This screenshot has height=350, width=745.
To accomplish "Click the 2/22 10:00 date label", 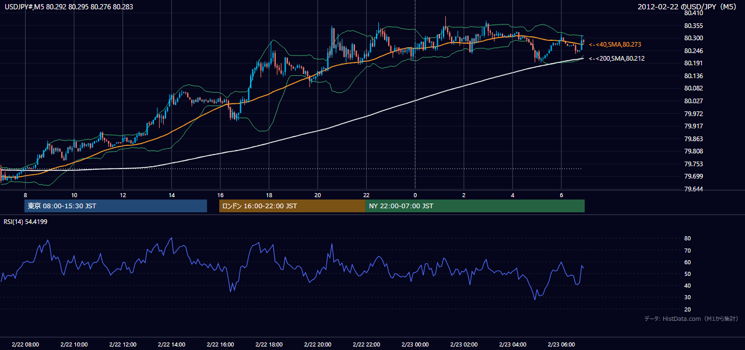I will [x=74, y=345].
